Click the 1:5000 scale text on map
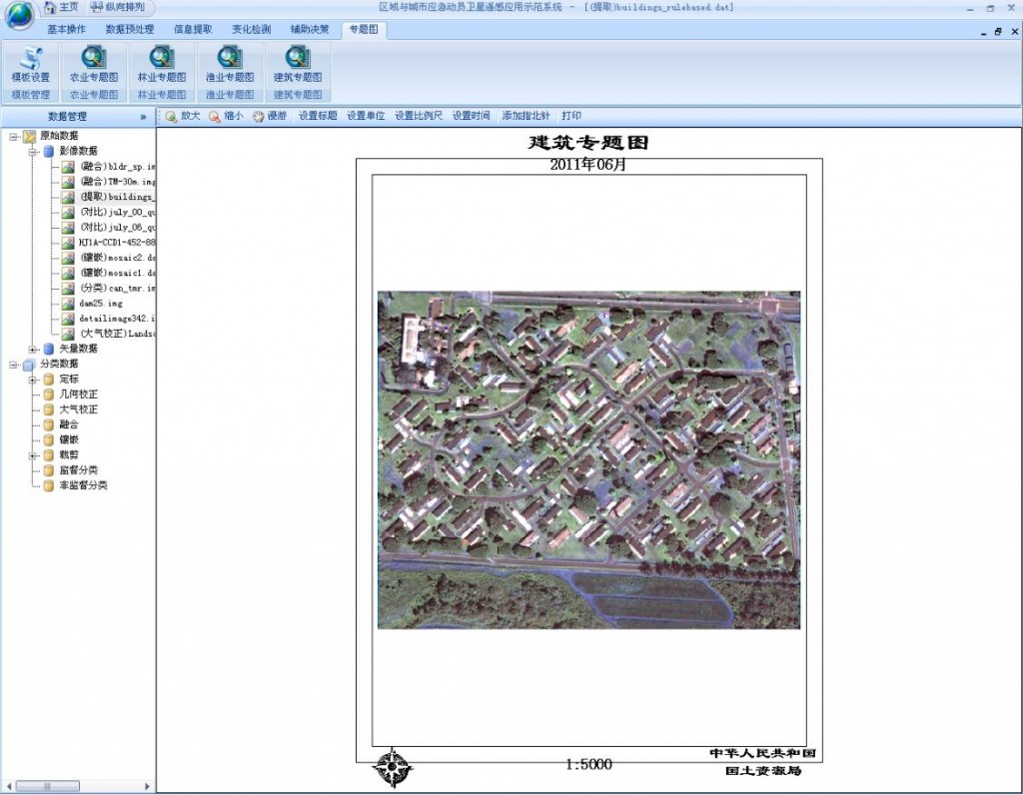1023x795 pixels. (588, 764)
